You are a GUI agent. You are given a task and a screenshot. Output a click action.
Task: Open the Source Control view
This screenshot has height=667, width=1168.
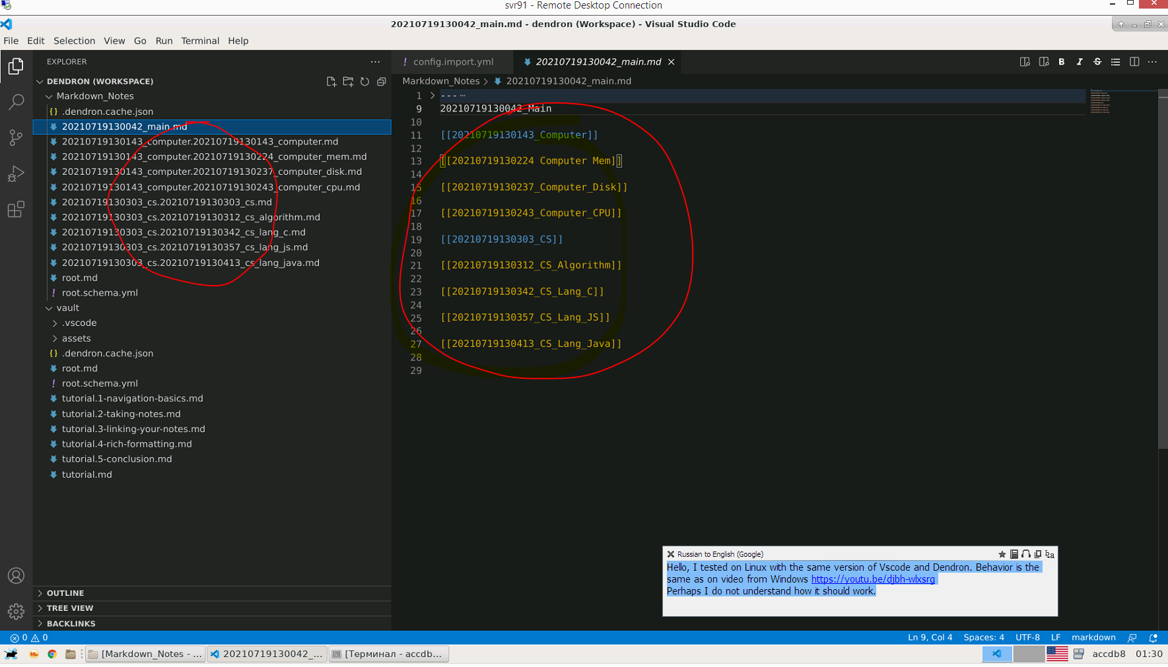[x=15, y=137]
